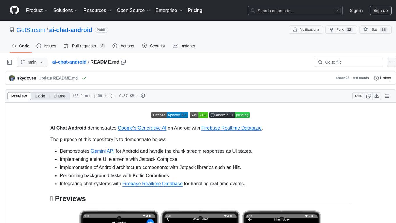The width and height of the screenshot is (396, 223).
Task: Toggle the file tree side panel
Action: (10, 62)
